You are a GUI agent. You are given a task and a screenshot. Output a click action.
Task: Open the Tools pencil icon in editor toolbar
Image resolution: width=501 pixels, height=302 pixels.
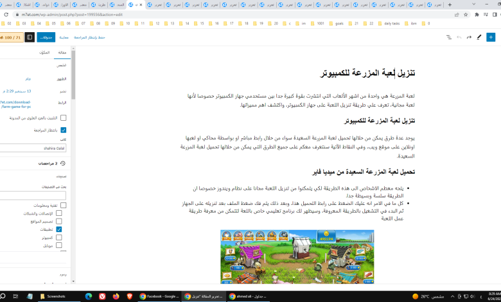pyautogui.click(x=479, y=37)
